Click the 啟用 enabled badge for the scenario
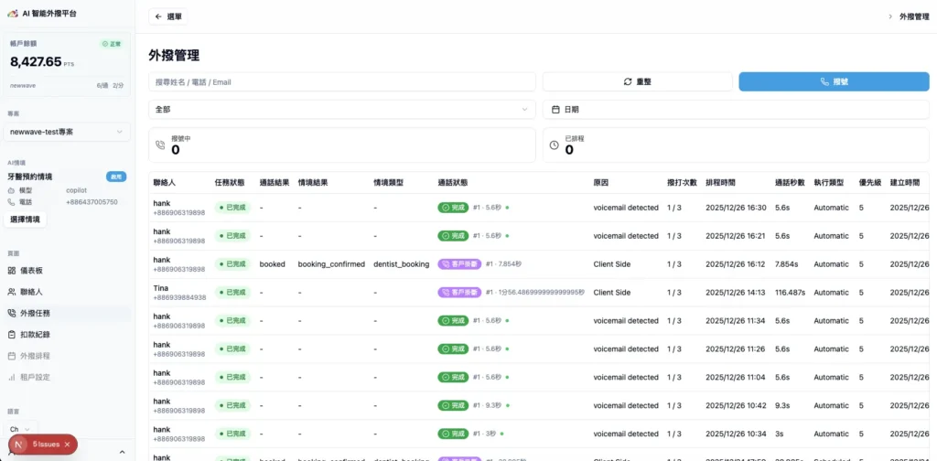 click(x=116, y=177)
